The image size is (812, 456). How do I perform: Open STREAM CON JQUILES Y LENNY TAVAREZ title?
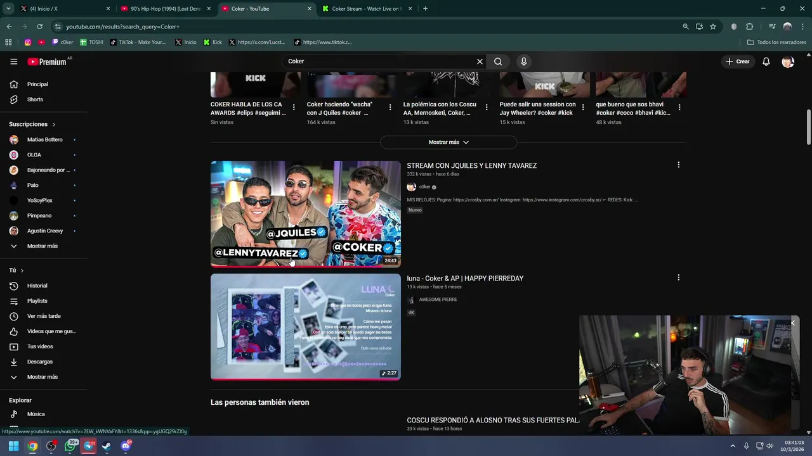tap(471, 165)
